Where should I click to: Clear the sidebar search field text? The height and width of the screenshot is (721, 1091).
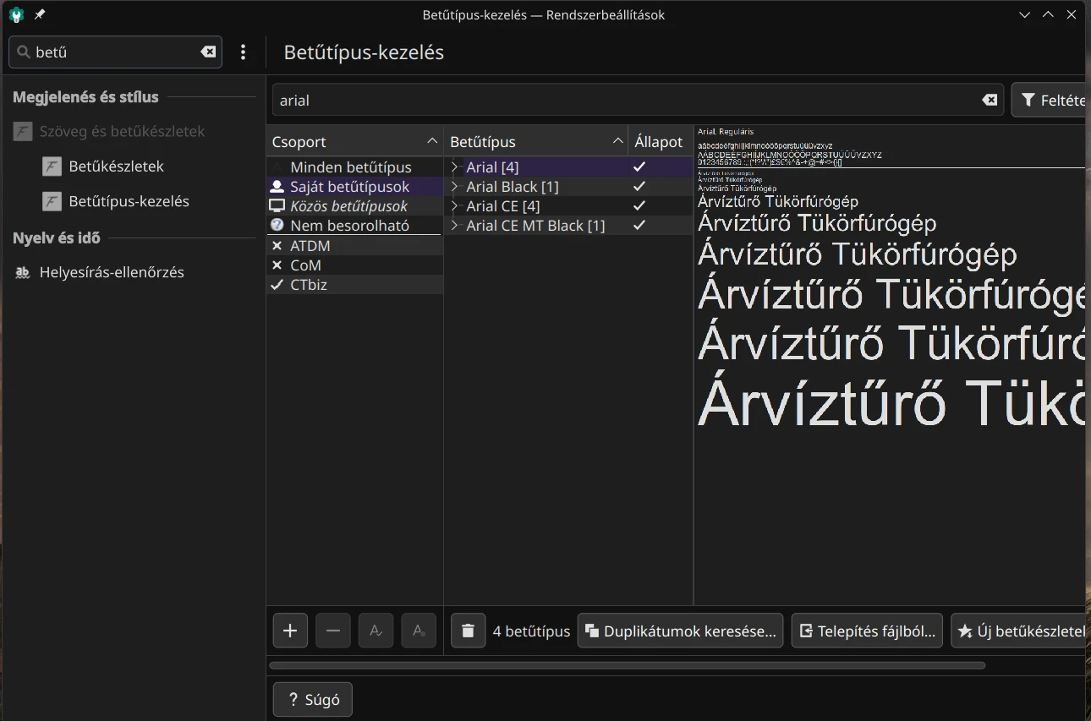(208, 52)
